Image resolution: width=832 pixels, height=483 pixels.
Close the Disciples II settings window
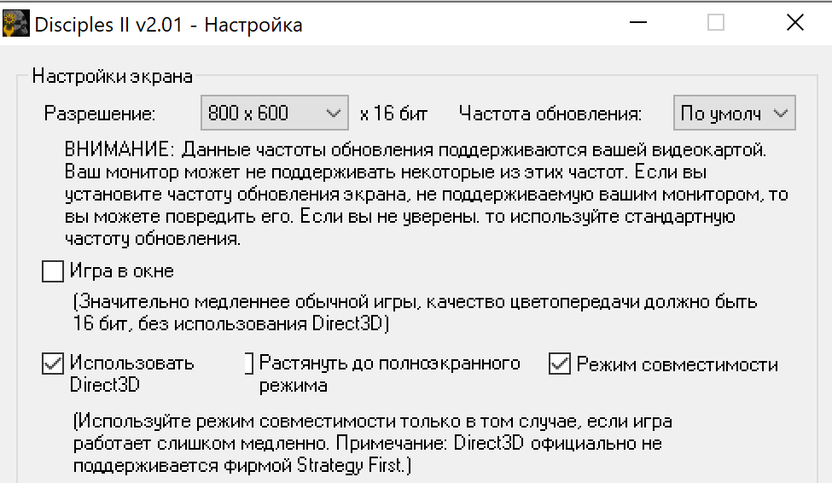pyautogui.click(x=794, y=23)
